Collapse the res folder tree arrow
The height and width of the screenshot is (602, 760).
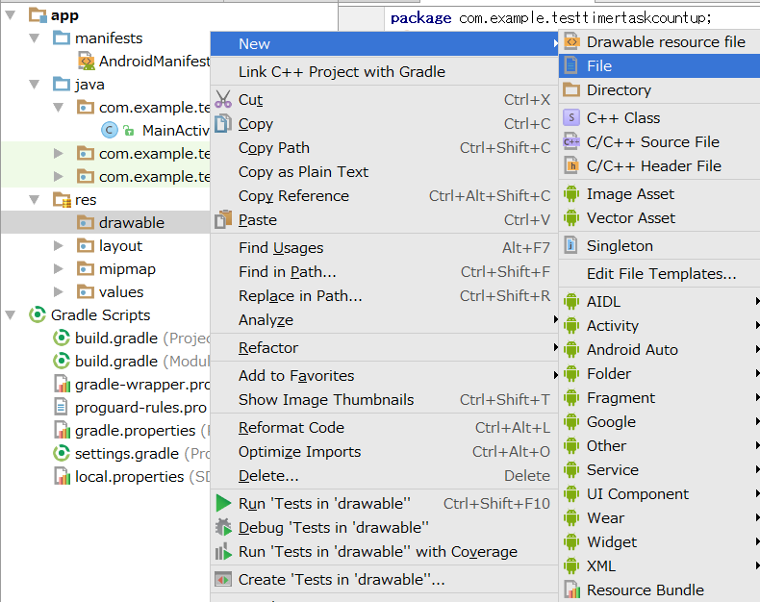36,200
